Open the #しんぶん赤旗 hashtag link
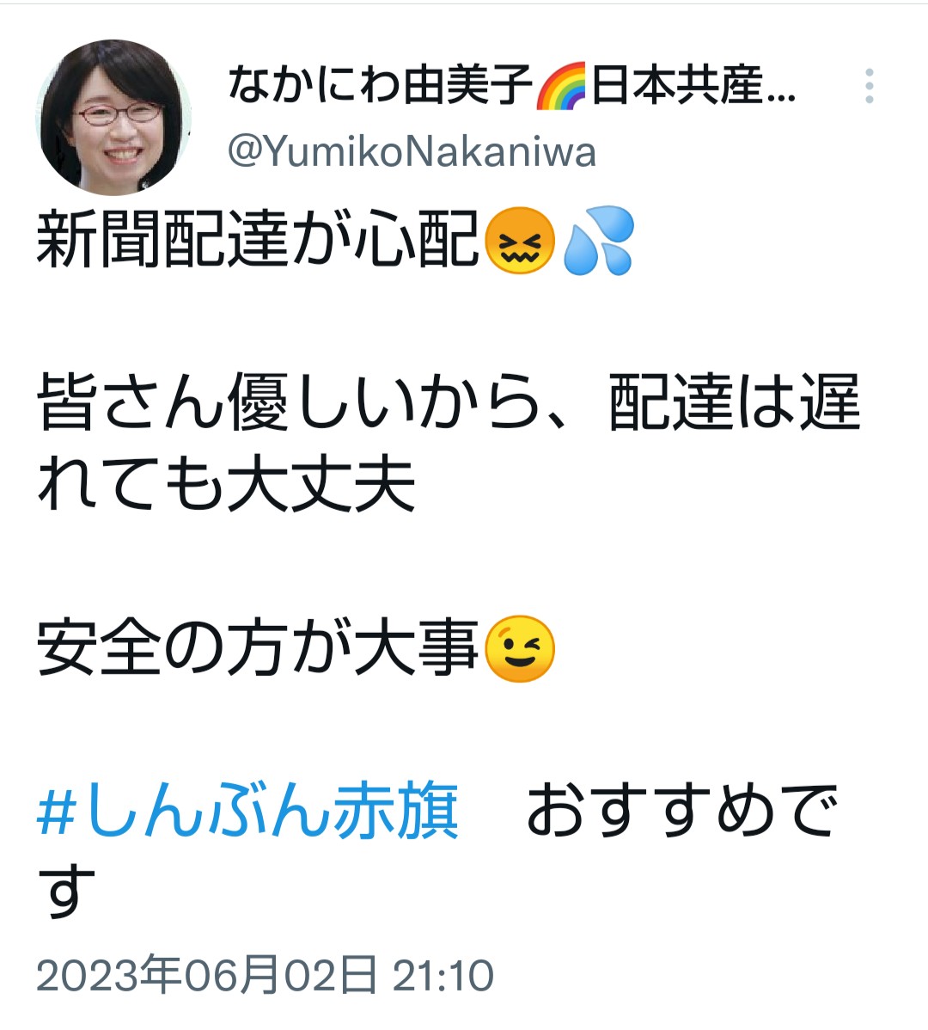The width and height of the screenshot is (928, 1030). (x=247, y=811)
